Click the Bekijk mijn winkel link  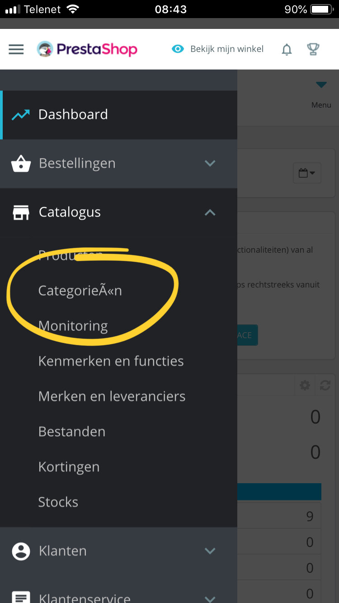click(x=226, y=49)
